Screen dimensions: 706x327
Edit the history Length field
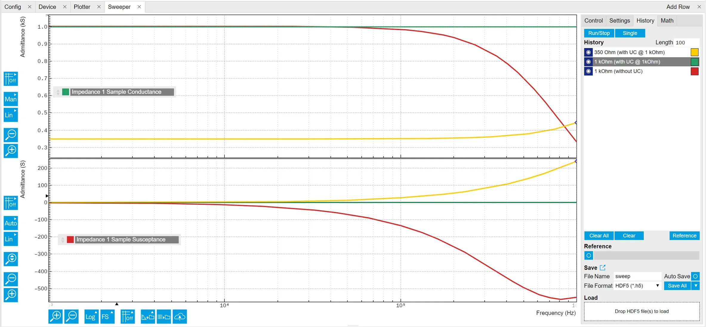point(687,43)
